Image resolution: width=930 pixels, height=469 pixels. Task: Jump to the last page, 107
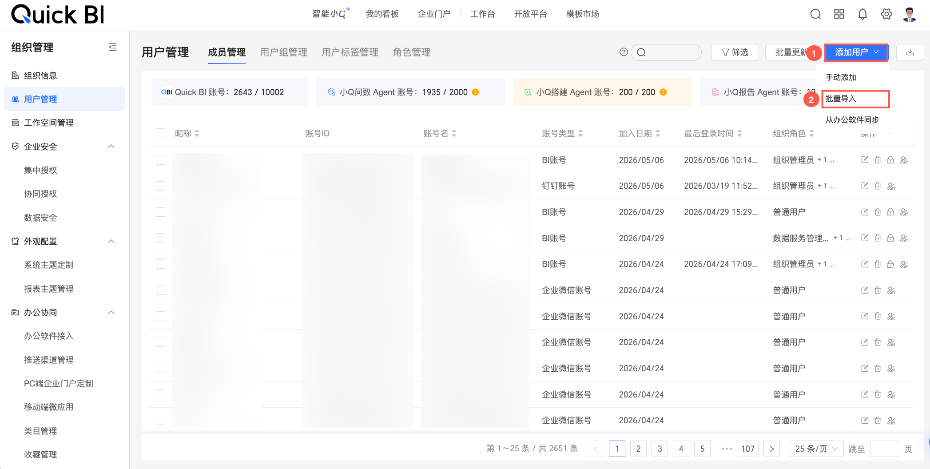748,449
